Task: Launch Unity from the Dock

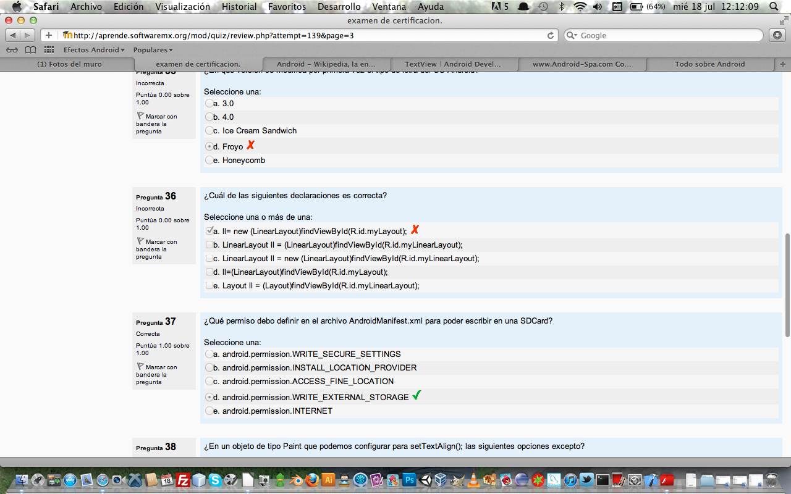Action: [425, 480]
